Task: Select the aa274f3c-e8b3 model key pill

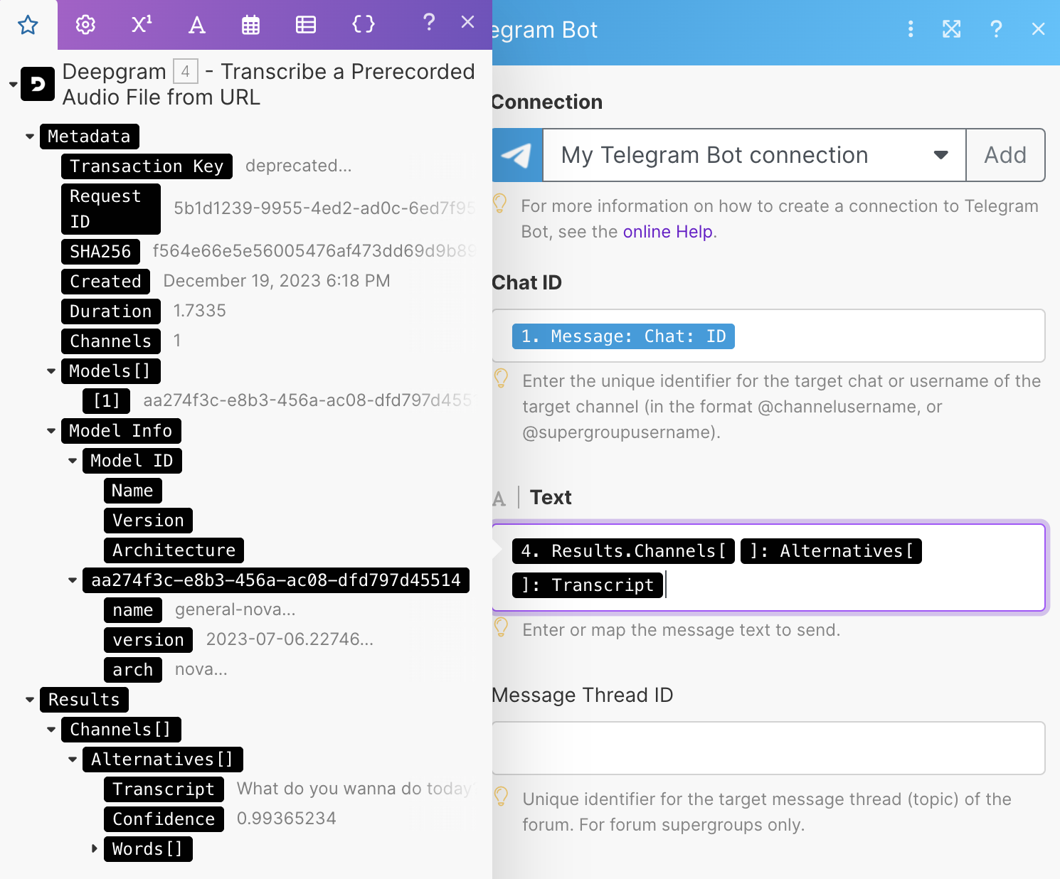Action: tap(276, 580)
